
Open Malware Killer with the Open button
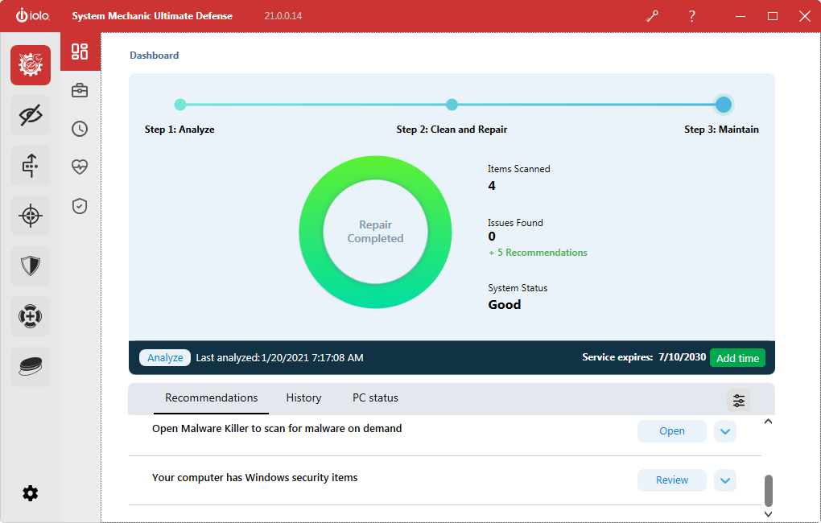click(x=672, y=431)
